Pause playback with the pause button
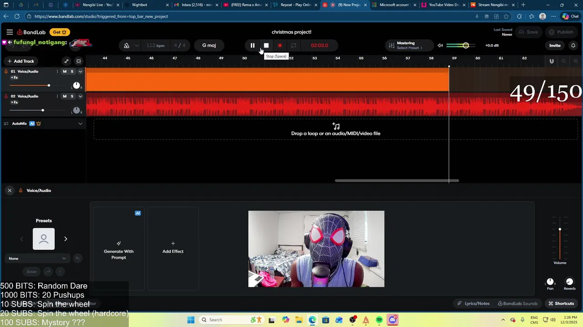583x327 pixels. pos(252,45)
